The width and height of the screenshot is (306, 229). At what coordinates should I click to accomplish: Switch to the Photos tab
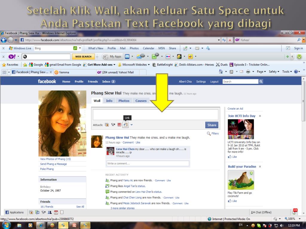pos(124,101)
